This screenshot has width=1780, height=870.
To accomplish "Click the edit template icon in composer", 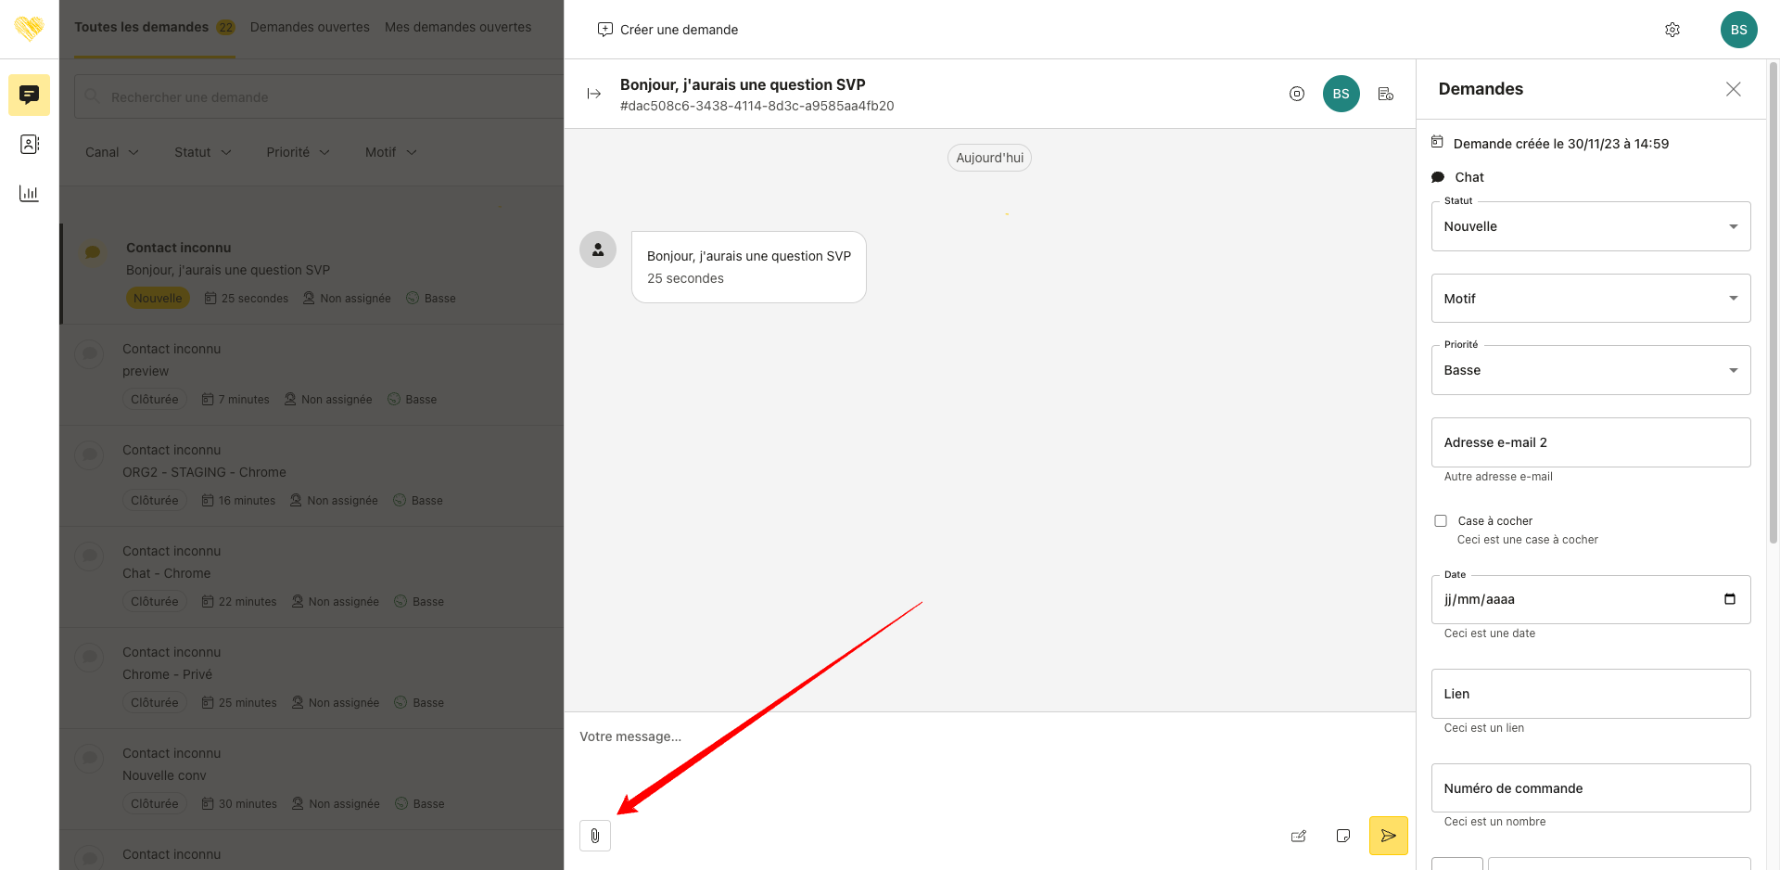I will 1298,836.
